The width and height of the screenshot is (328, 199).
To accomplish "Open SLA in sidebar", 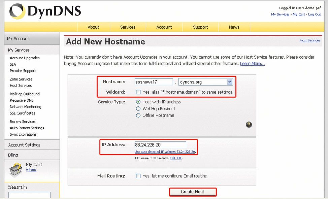I will click(x=13, y=64).
